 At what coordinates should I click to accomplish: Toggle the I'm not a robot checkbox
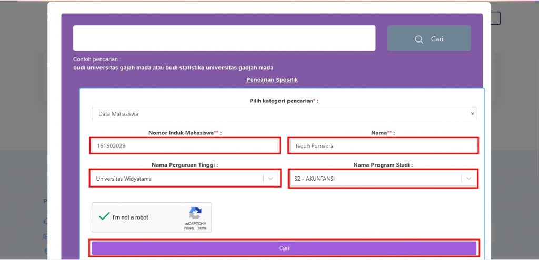click(104, 216)
